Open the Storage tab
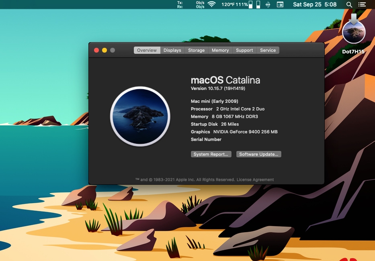 click(197, 50)
